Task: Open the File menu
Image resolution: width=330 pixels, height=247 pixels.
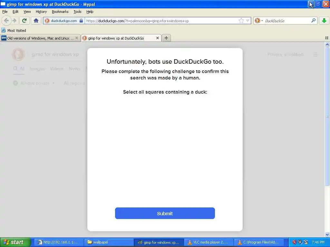Action: click(x=5, y=12)
